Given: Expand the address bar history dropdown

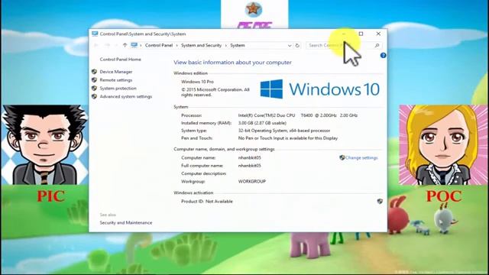Looking at the screenshot, I should tap(290, 45).
